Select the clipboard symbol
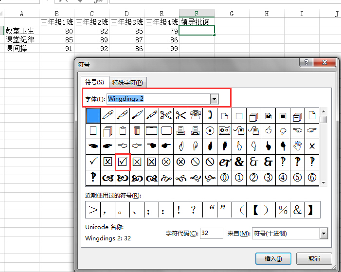Image resolution: width=341 pixels, height=272 pixels. point(123,131)
